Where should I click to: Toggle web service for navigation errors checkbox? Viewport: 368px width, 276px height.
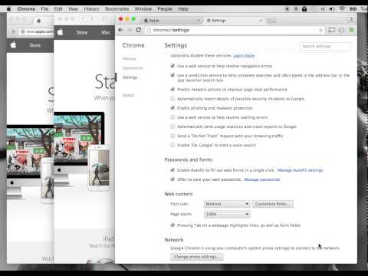pyautogui.click(x=172, y=66)
